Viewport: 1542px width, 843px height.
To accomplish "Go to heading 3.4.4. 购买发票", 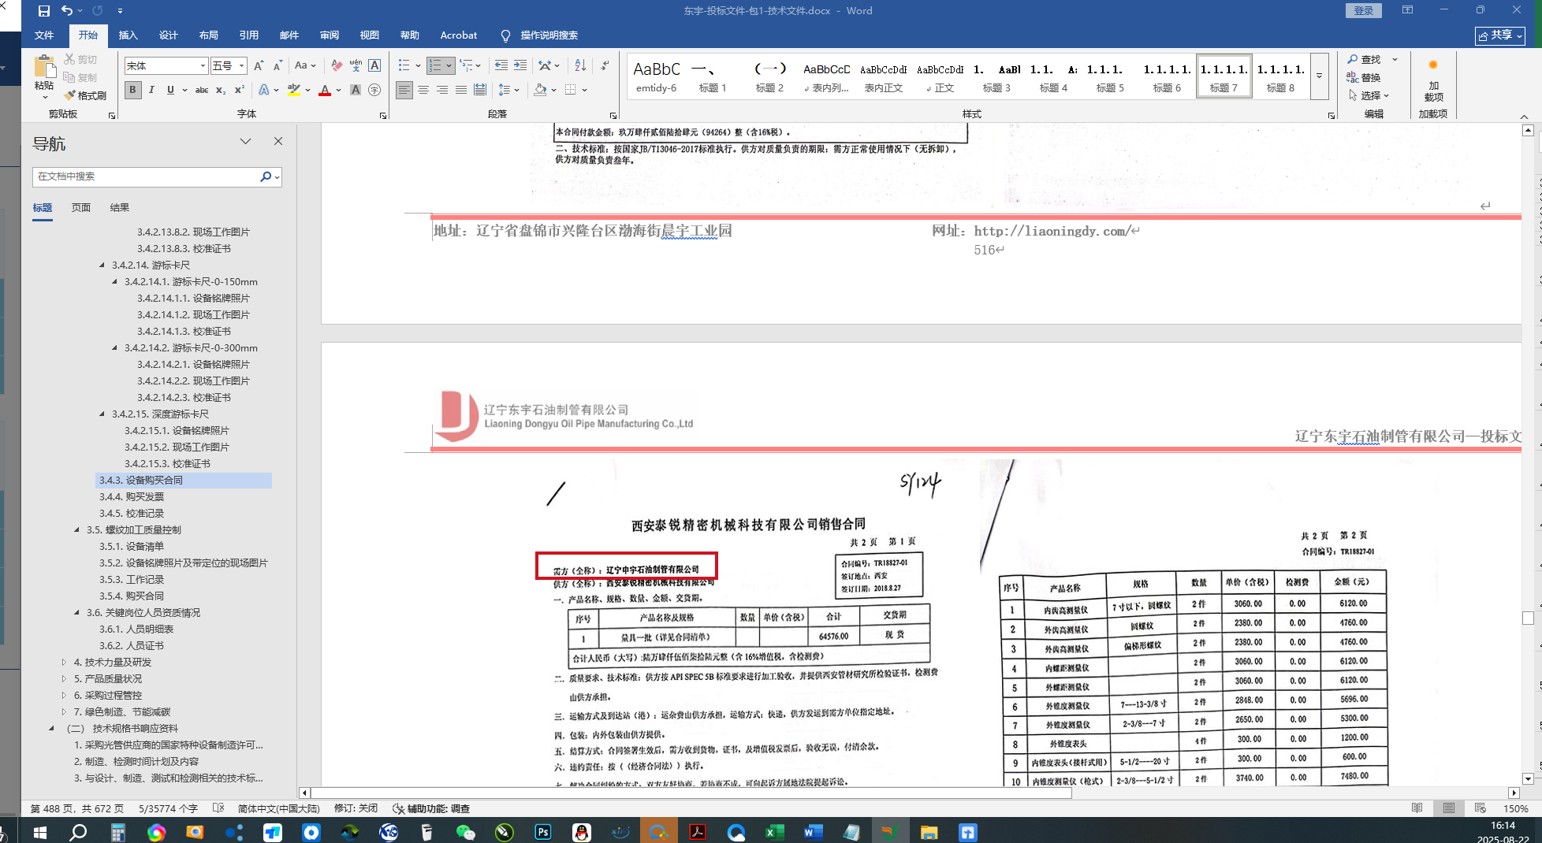I will click(132, 496).
